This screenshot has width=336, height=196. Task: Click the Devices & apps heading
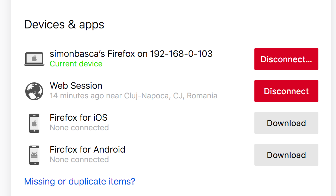point(64,25)
